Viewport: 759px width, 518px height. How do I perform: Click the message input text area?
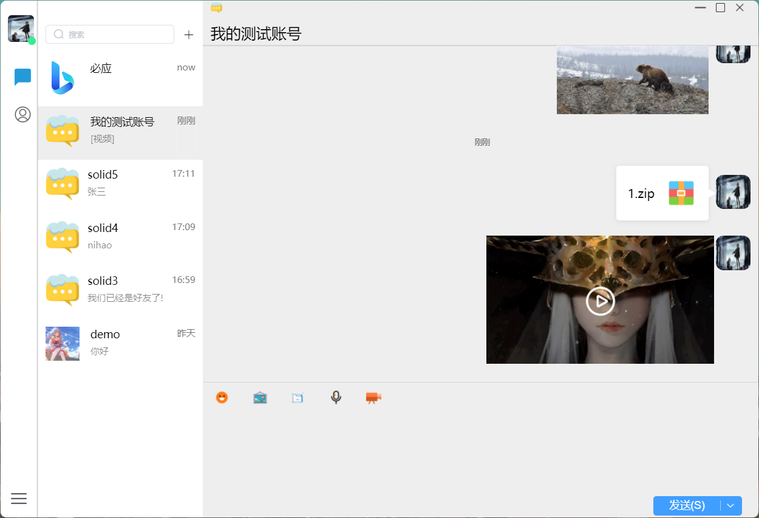coord(481,452)
